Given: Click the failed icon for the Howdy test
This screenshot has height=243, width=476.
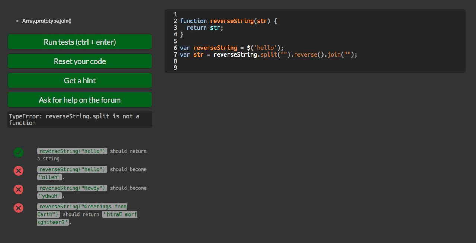Looking at the screenshot, I should tap(19, 189).
